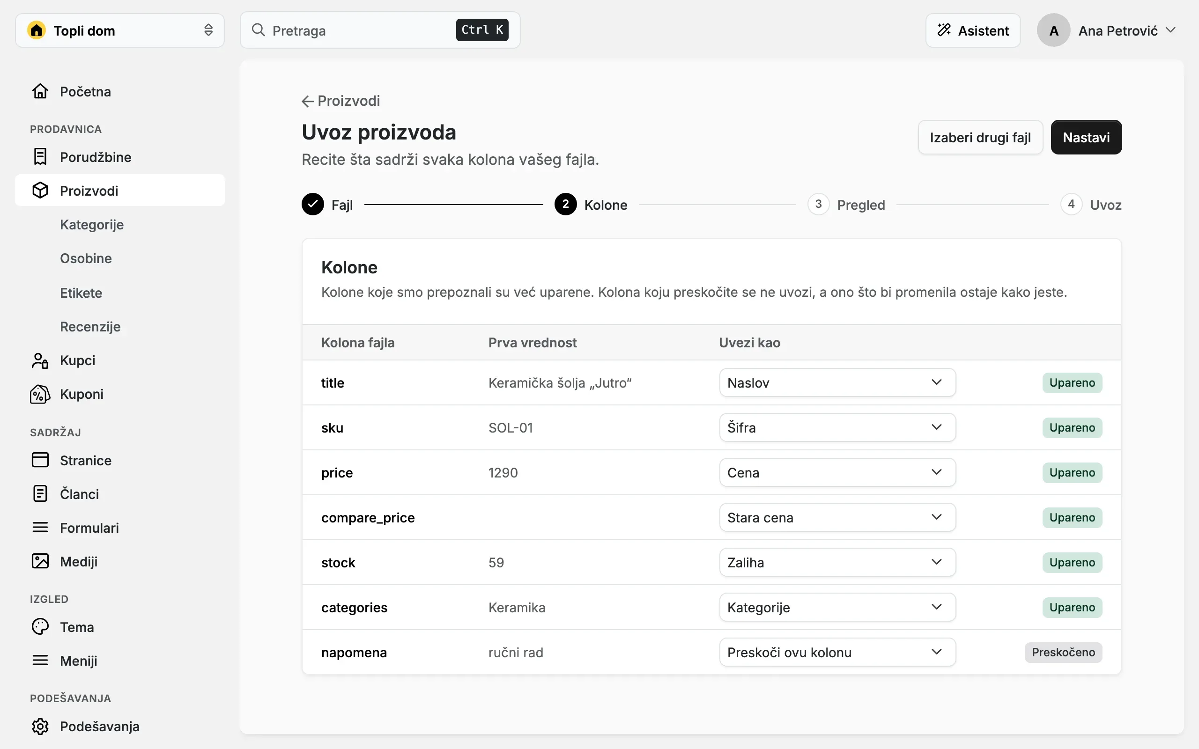Open the Cena dropdown for price column
The height and width of the screenshot is (749, 1199).
pyautogui.click(x=837, y=473)
